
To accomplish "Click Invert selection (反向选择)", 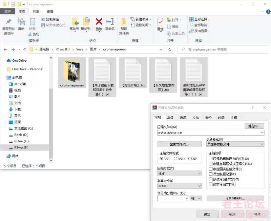I will pos(198,31).
